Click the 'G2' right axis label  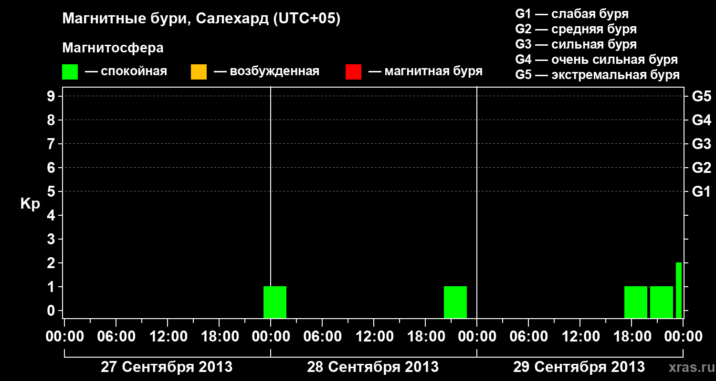[x=702, y=168]
